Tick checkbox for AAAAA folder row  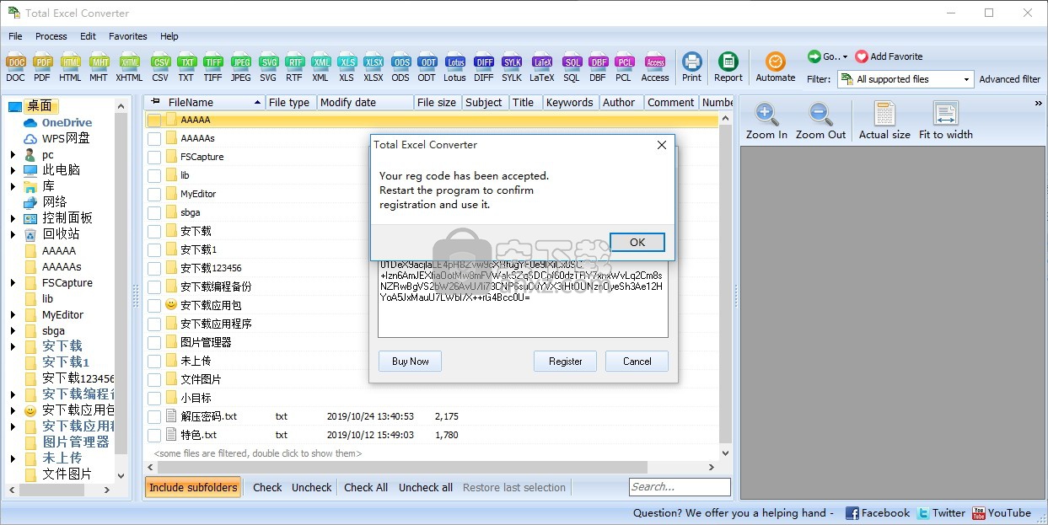[154, 120]
